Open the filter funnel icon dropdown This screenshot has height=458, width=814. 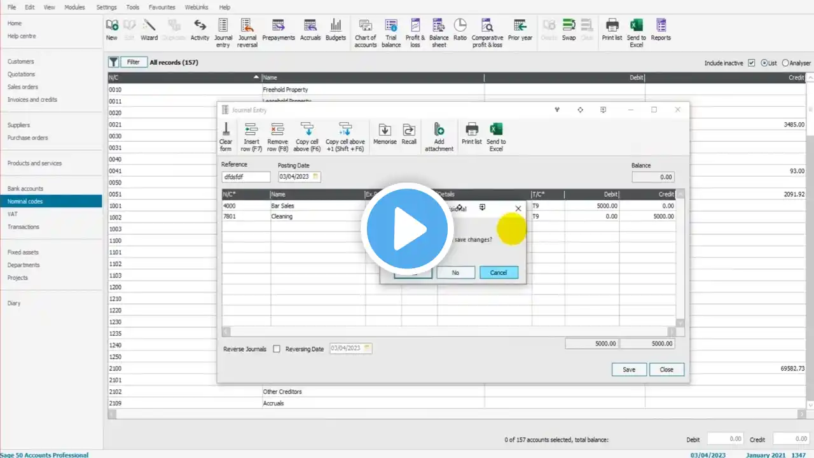(x=113, y=62)
